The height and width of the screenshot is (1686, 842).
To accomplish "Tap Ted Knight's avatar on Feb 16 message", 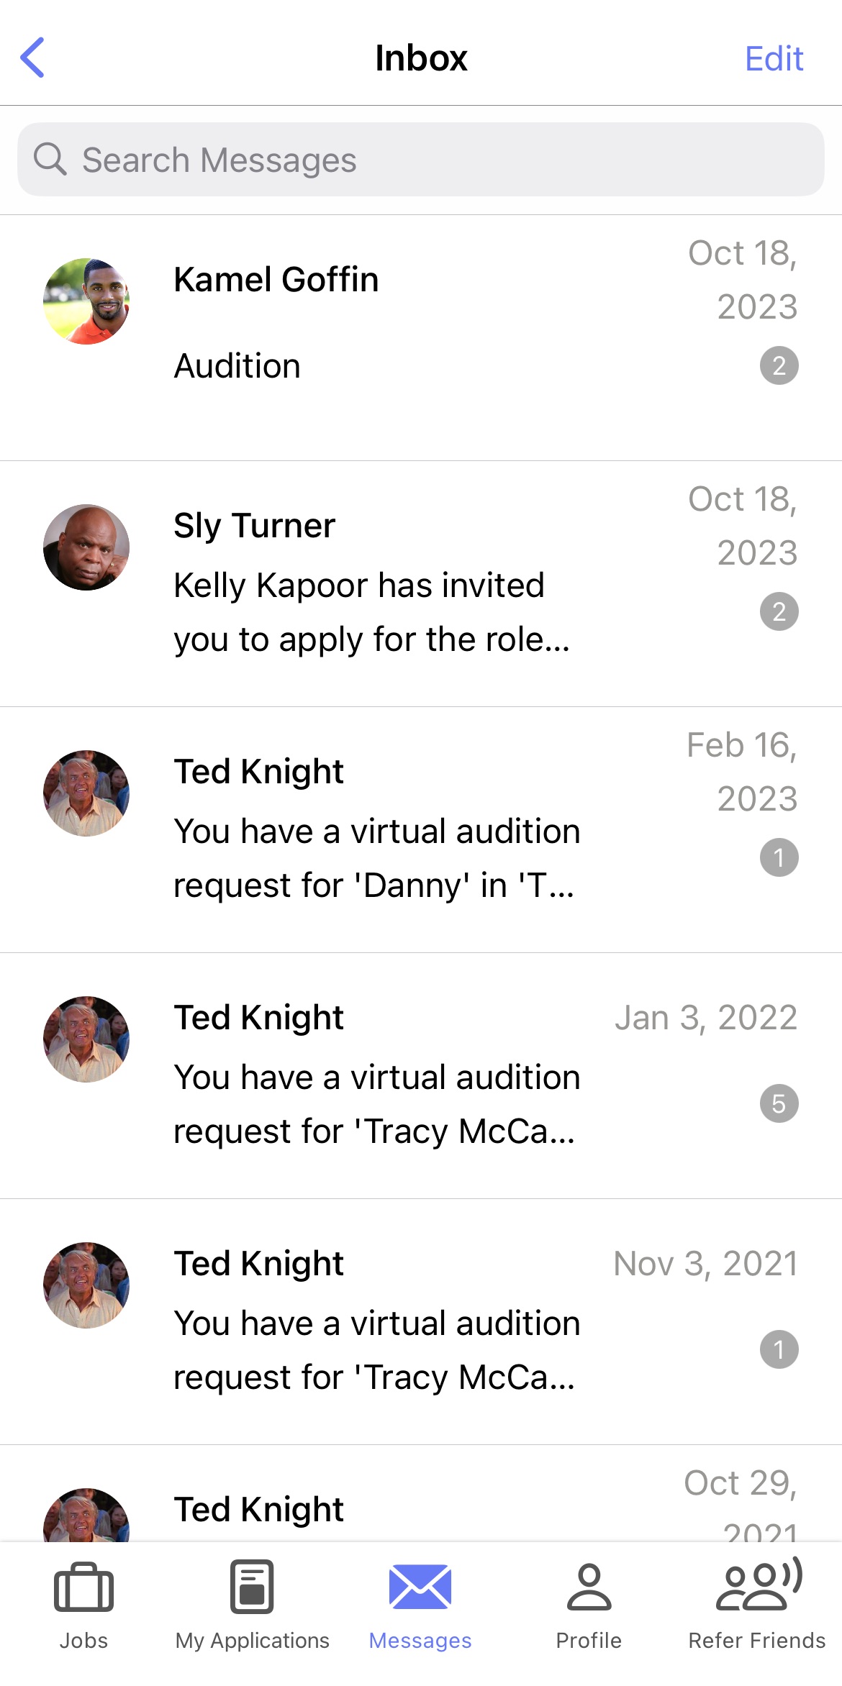I will (86, 793).
